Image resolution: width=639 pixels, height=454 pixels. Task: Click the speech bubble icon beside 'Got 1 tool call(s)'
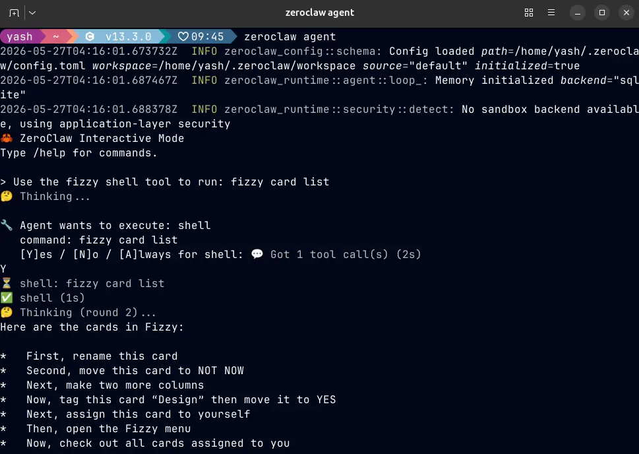pos(257,254)
